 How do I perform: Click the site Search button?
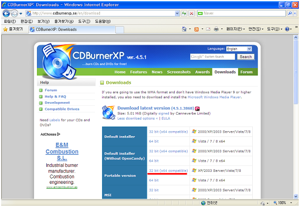point(246,57)
